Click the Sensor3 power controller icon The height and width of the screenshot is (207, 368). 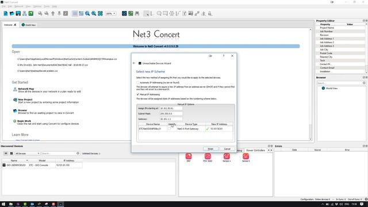pos(246,156)
